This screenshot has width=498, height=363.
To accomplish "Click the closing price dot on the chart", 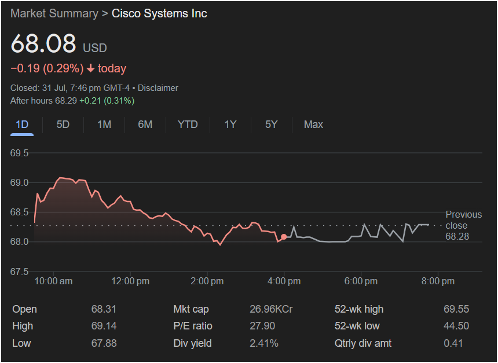I will [x=284, y=237].
